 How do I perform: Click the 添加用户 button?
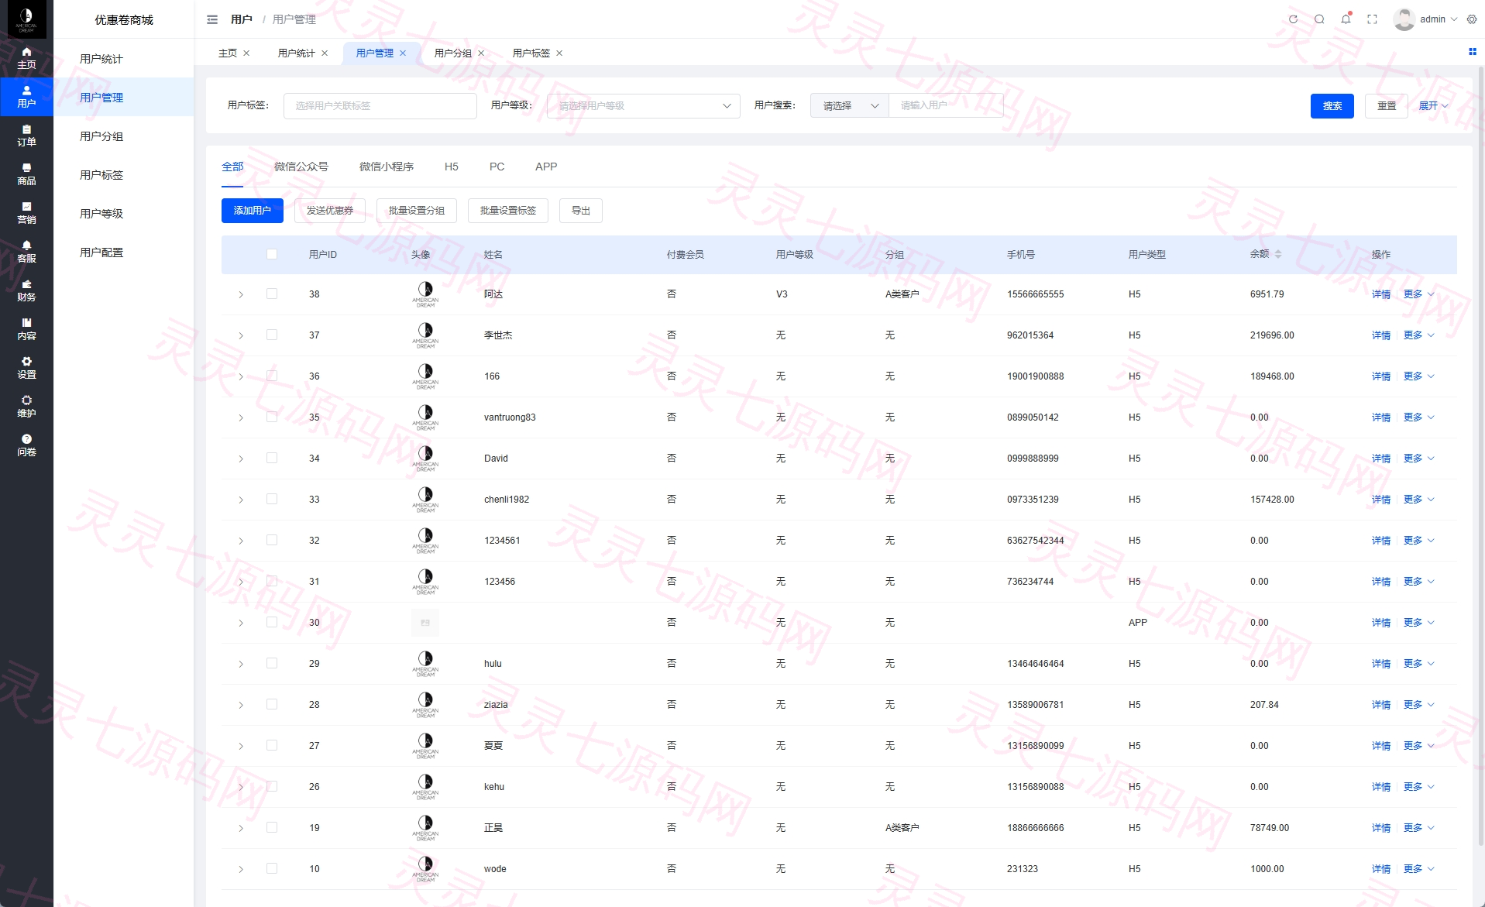[x=253, y=211]
